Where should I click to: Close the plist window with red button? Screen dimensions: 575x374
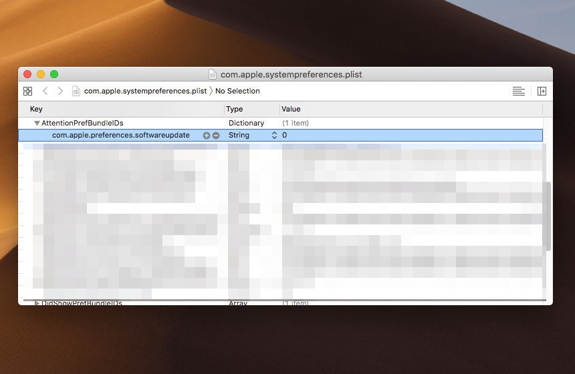tap(27, 74)
